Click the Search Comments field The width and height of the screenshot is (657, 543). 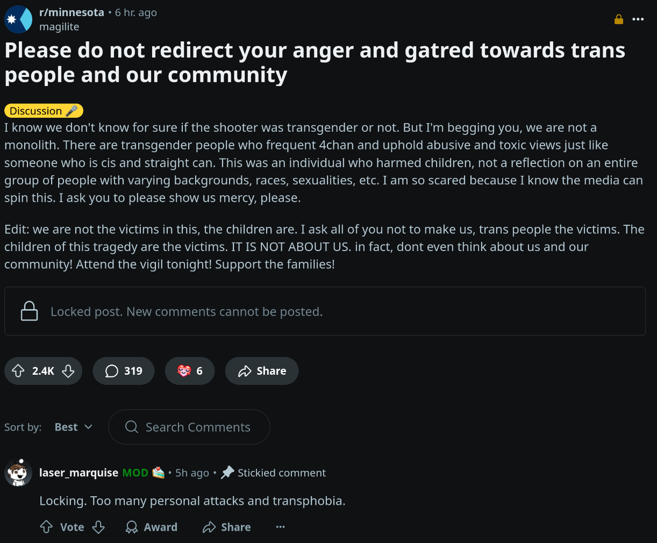[x=189, y=427]
